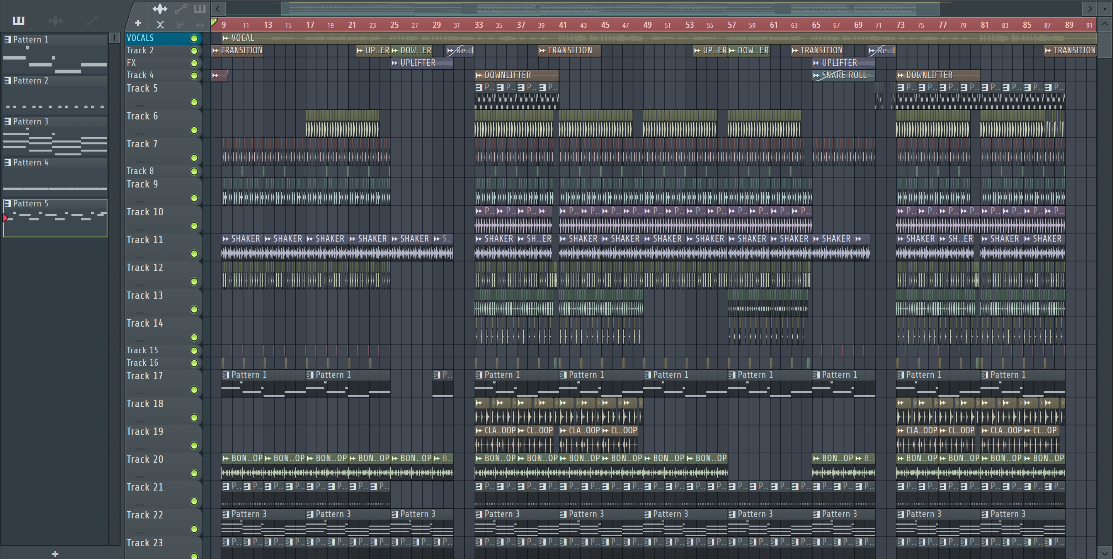This screenshot has width=1113, height=559.
Task: Click the X crossfade icon in playlist toolbar
Action: [x=160, y=25]
